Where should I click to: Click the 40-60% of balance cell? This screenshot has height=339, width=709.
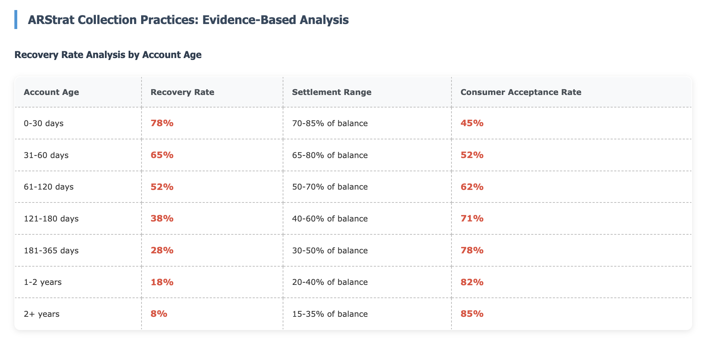(x=330, y=219)
